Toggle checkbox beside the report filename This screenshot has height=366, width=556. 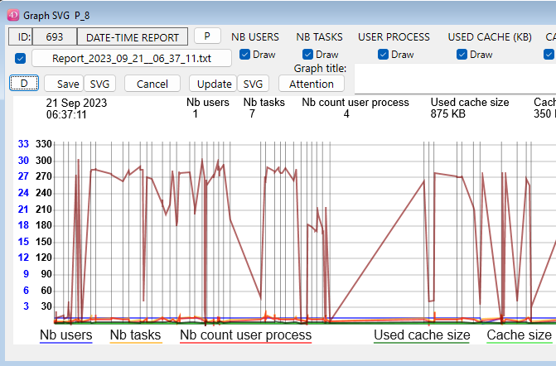[x=21, y=58]
